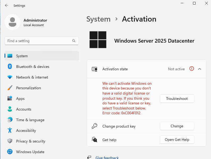Open Privacy & security settings
Viewport: 211px width, 159px height.
coord(42,141)
